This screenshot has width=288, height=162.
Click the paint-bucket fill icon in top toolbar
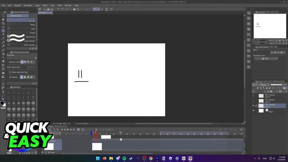click(74, 9)
